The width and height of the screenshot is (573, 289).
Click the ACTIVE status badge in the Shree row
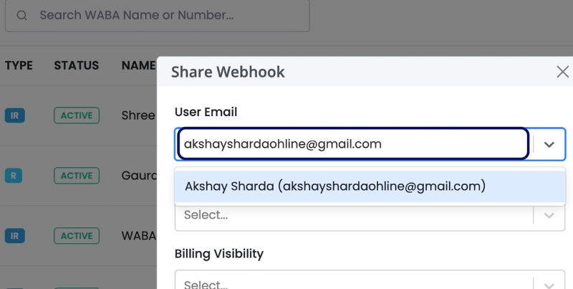pyautogui.click(x=76, y=115)
